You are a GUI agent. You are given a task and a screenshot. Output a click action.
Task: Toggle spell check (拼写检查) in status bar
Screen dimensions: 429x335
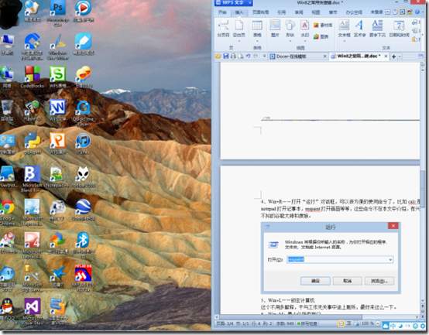pos(307,323)
